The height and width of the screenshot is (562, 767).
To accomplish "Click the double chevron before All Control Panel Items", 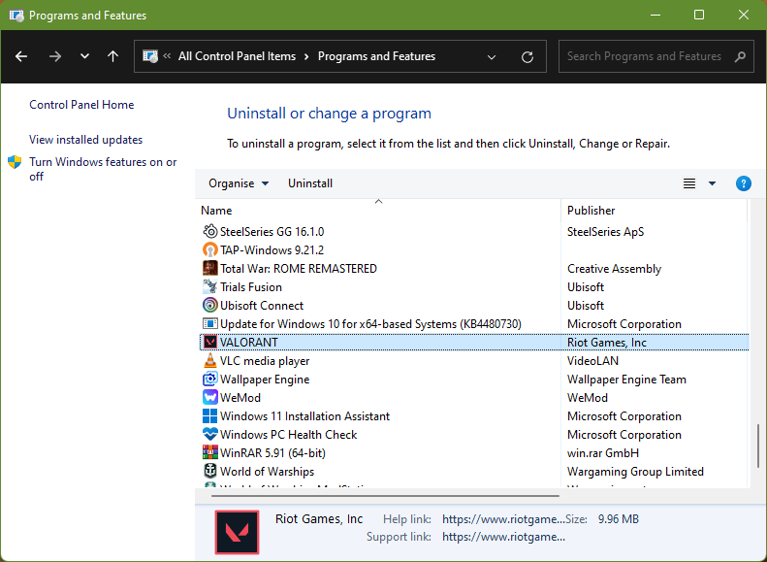I will [x=167, y=55].
